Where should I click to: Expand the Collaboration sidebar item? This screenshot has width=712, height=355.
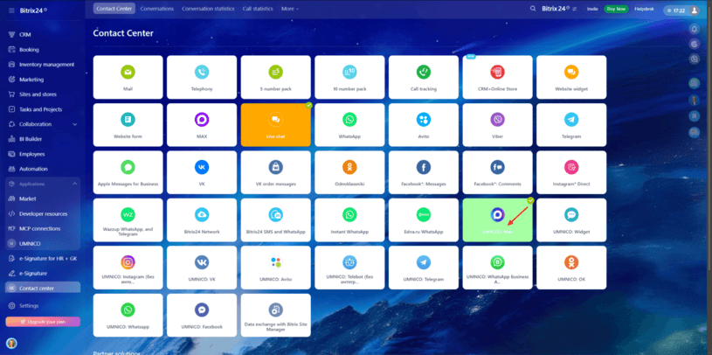pyautogui.click(x=75, y=124)
